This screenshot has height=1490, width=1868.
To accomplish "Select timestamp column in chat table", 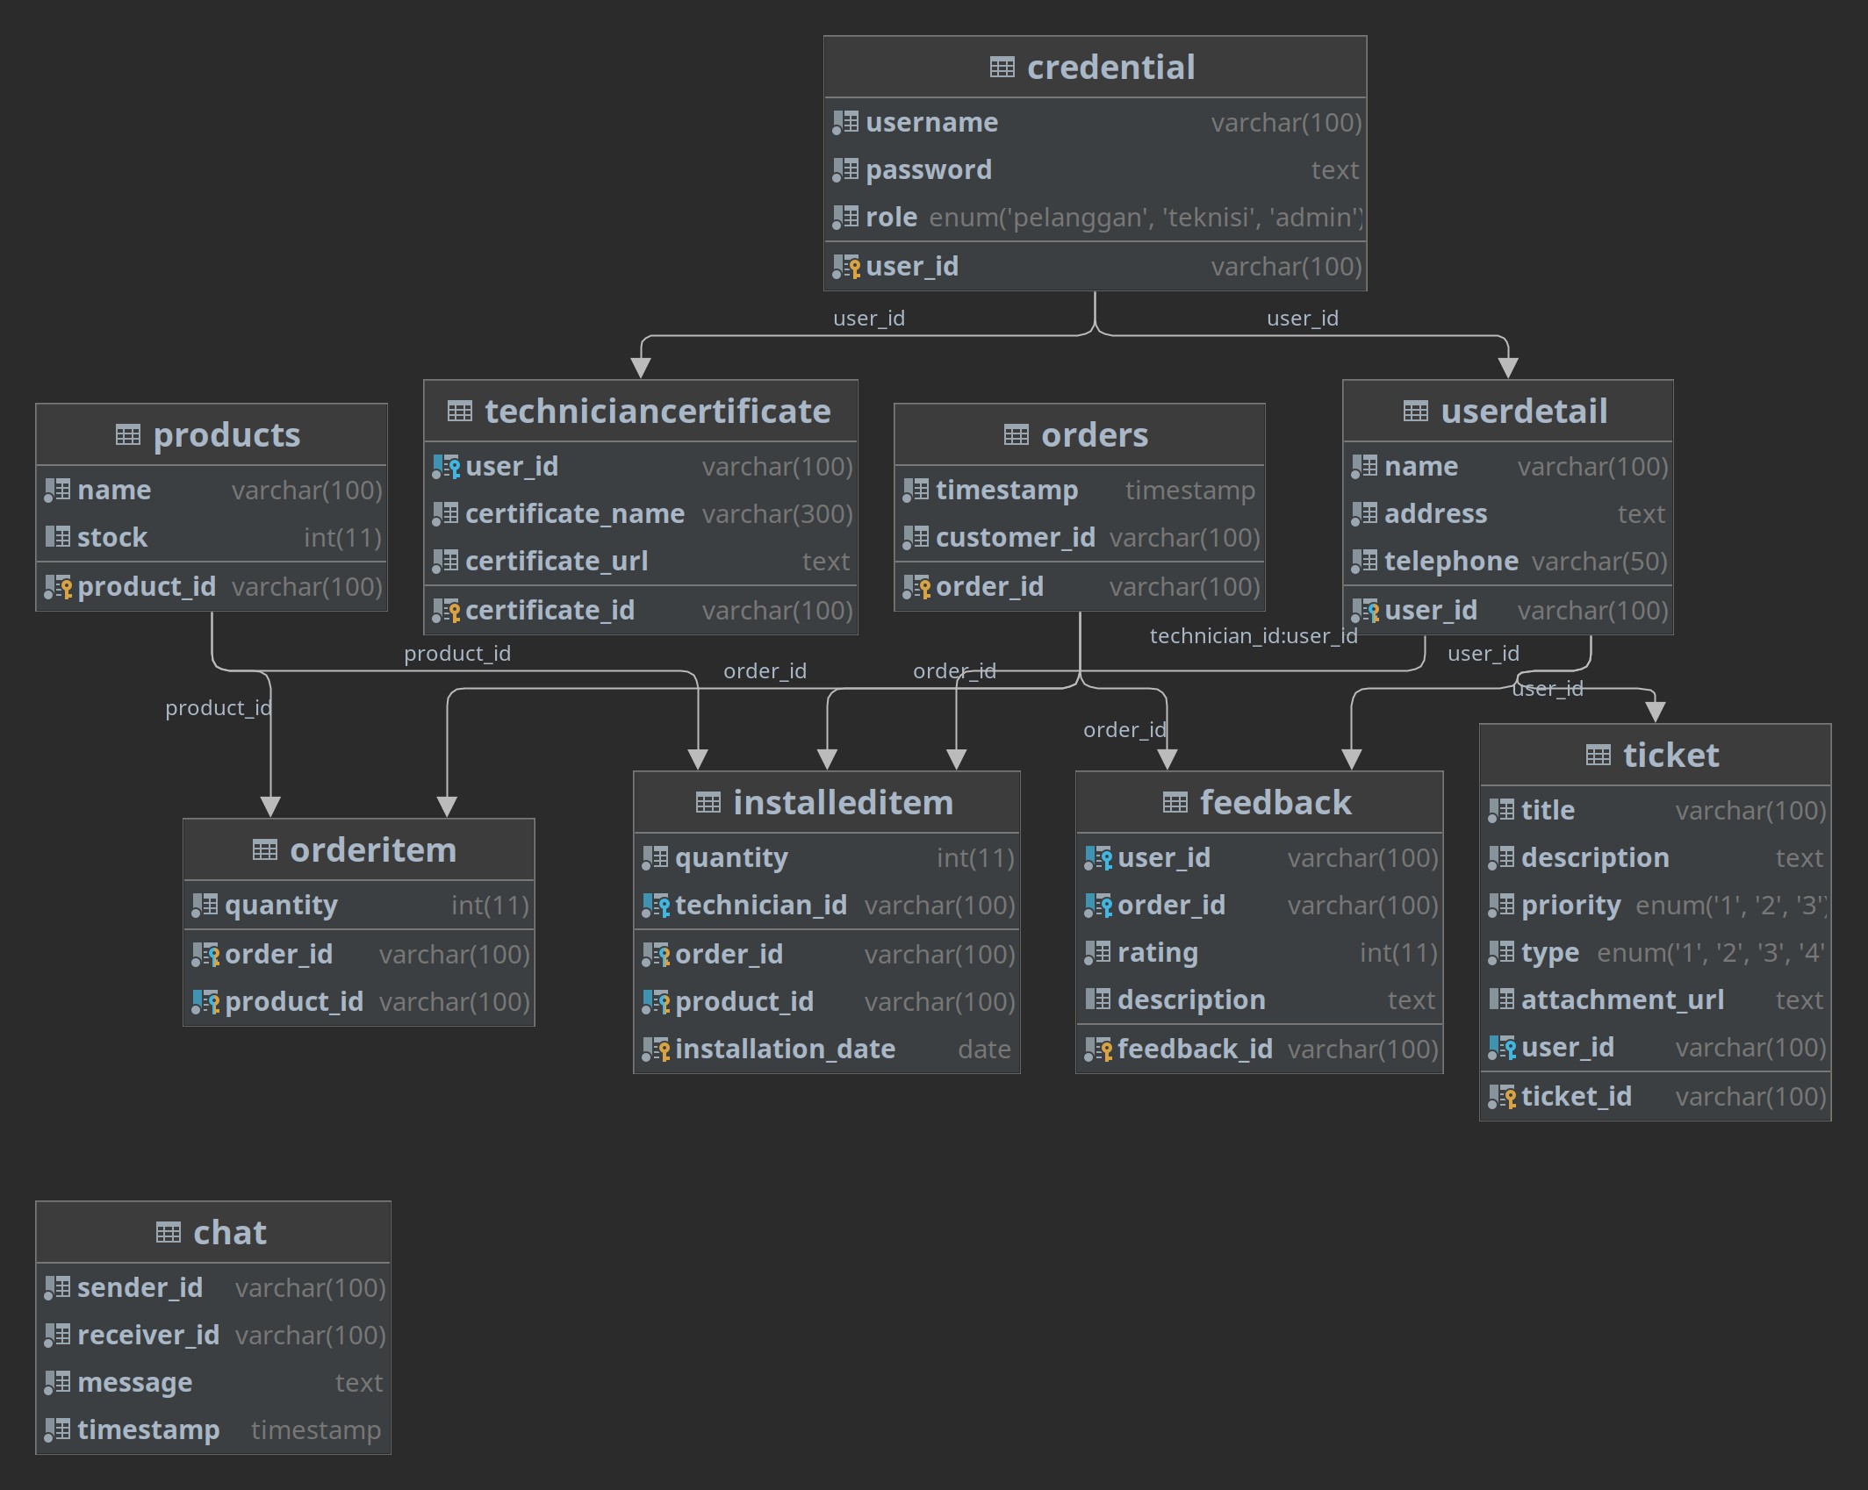I will (x=213, y=1430).
